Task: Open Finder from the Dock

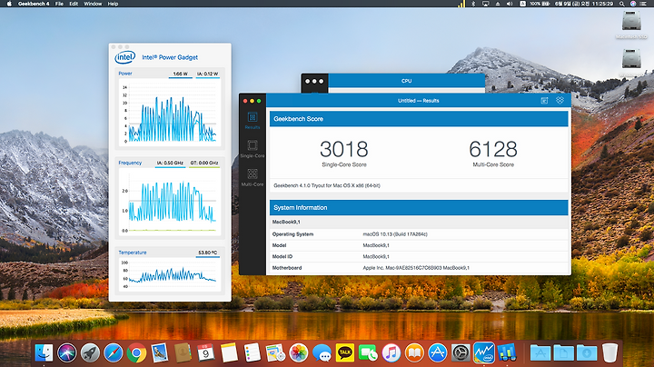Action: click(x=44, y=352)
